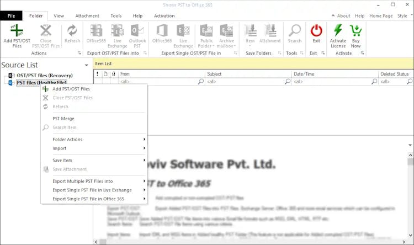Click the Archive mailbox export icon
The image size is (414, 245).
point(226,30)
